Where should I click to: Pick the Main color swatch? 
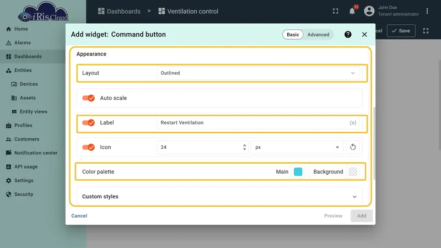(298, 172)
